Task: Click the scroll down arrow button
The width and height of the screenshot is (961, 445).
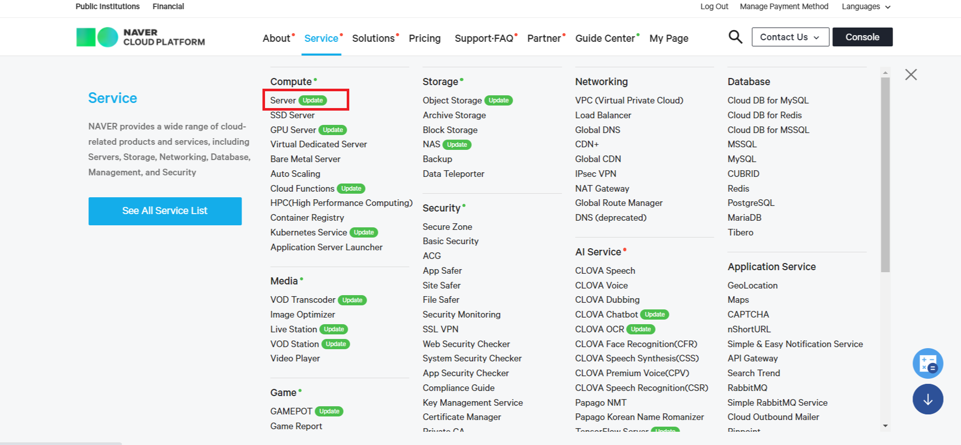Action: (928, 399)
